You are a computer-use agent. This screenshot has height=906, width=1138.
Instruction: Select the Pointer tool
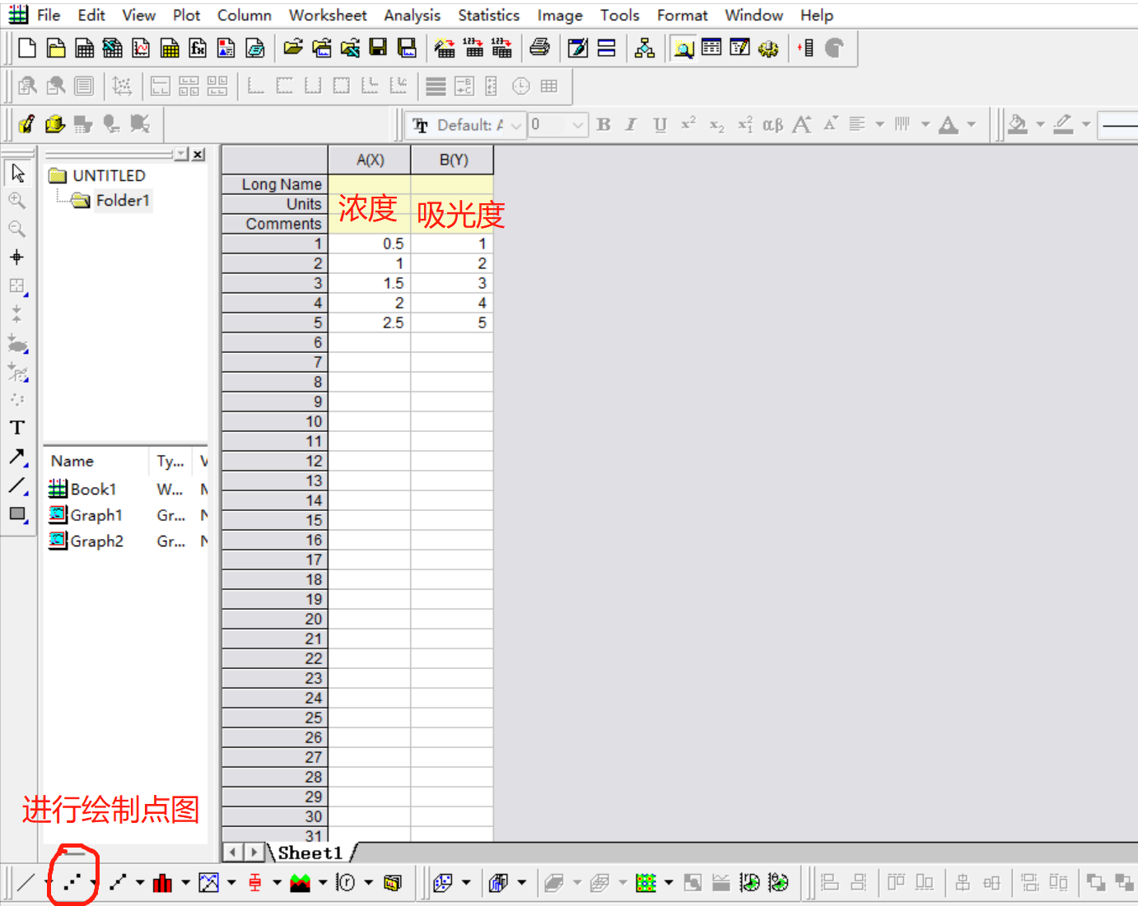pos(17,173)
